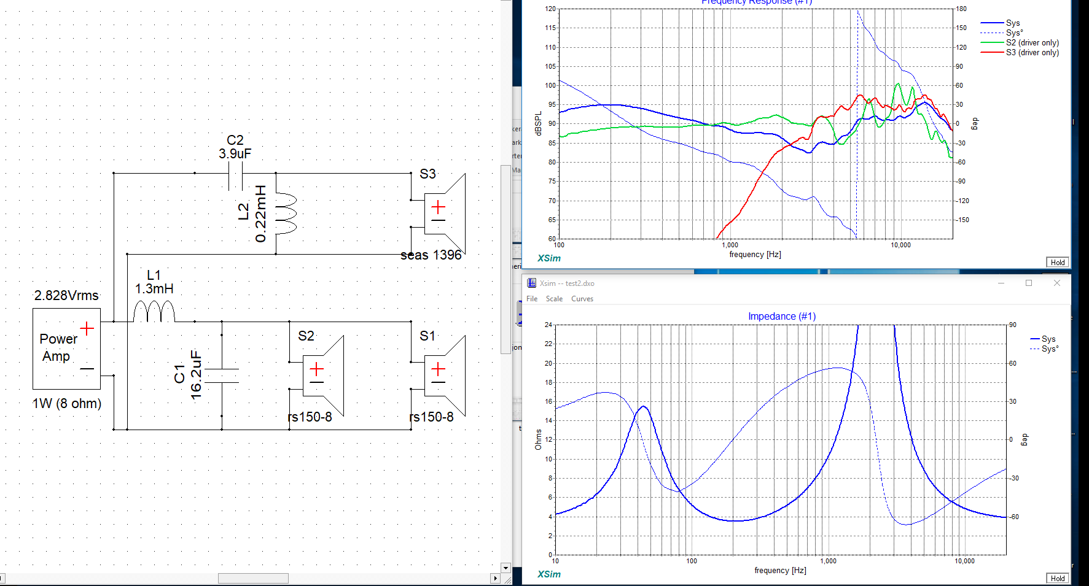Click the C2 3.9uF component label
The image size is (1089, 586).
click(x=235, y=147)
